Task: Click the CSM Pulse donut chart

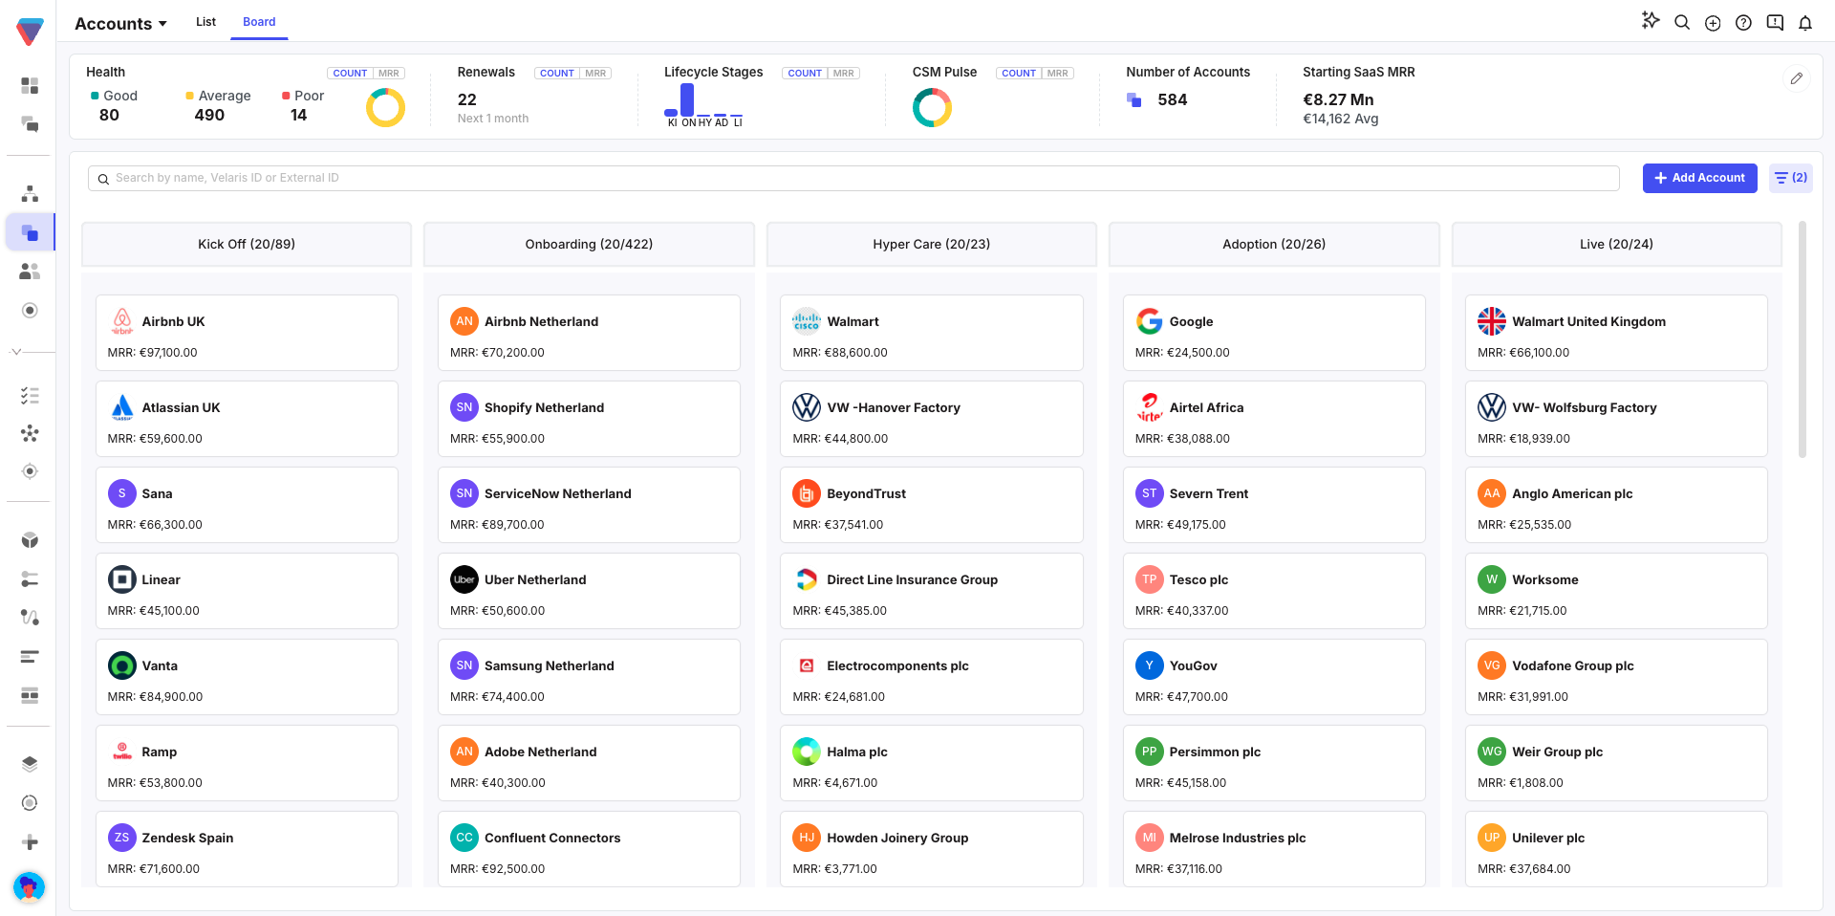Action: coord(932,108)
